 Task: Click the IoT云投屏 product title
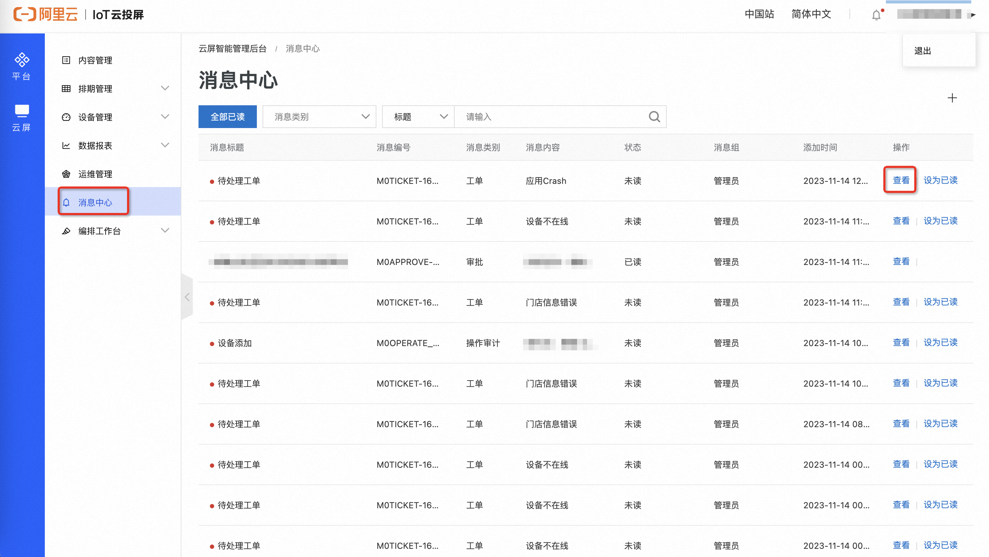point(118,15)
